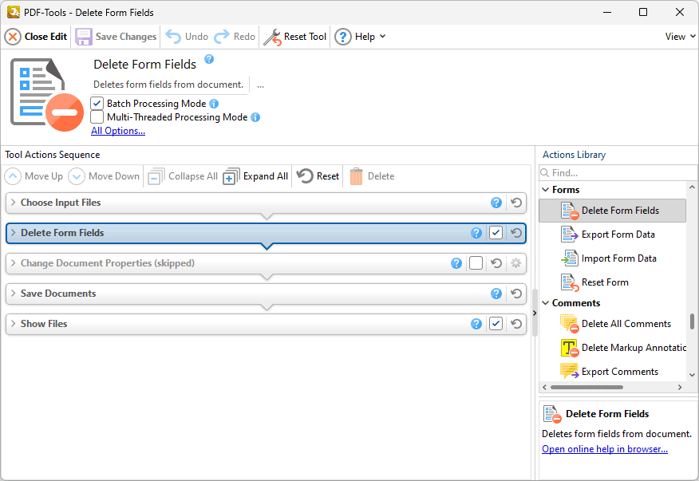Screen dimensions: 699x481
Task: Click info icon for Batch Processing Mode
Action: [x=214, y=104]
